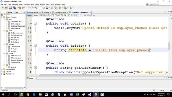This screenshot has height=97, width=172.
Task: Collapse the Forms package node
Action: point(4,31)
